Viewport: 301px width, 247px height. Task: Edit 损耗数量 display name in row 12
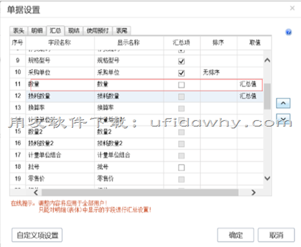pyautogui.click(x=129, y=96)
